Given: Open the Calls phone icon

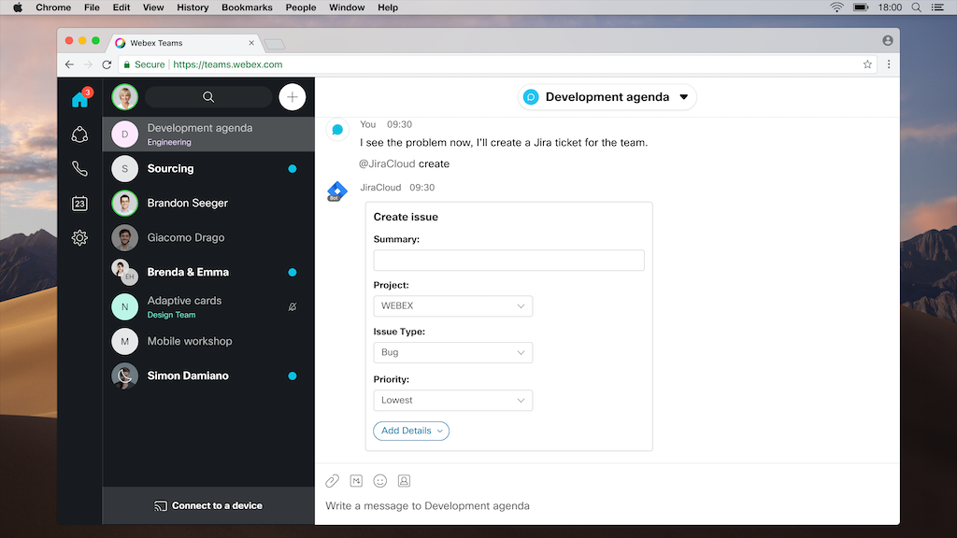Looking at the screenshot, I should [x=80, y=168].
